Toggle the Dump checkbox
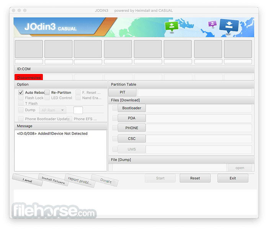Viewport: 268px width, 230px height. pyautogui.click(x=21, y=110)
